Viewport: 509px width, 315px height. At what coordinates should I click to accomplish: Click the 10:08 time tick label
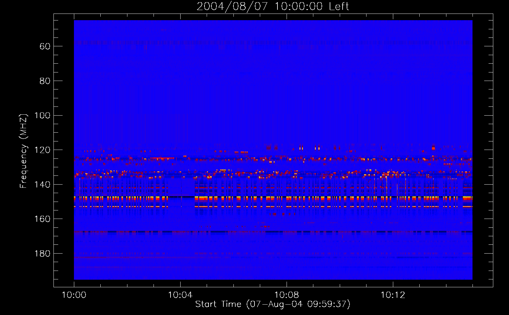[287, 295]
